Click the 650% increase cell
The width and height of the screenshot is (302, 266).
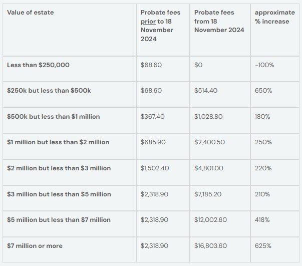coord(263,91)
